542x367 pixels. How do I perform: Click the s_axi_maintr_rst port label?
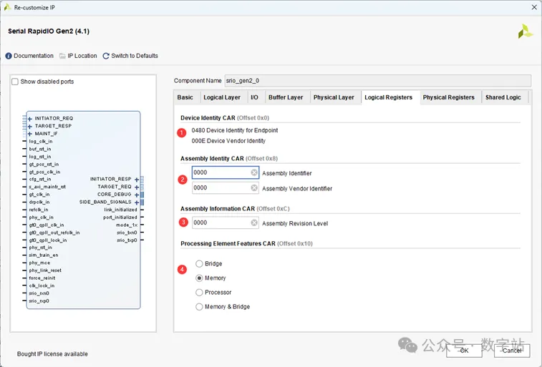click(x=47, y=187)
